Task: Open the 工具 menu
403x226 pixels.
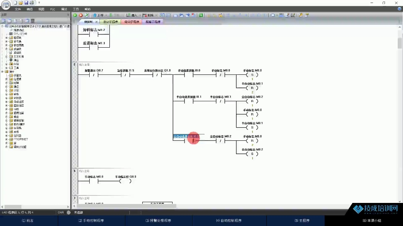Action: point(75,9)
